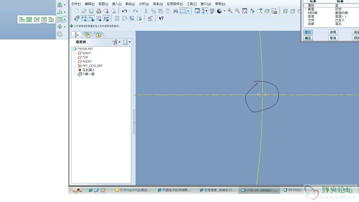Open the 分析(A) Analysis menu
Viewport: 359px width, 202px height.
coord(144,4)
